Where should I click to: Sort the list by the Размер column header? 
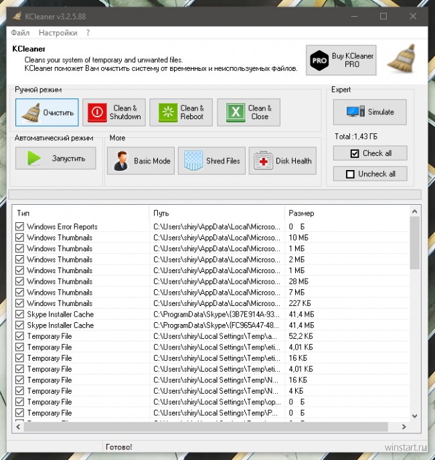(347, 214)
